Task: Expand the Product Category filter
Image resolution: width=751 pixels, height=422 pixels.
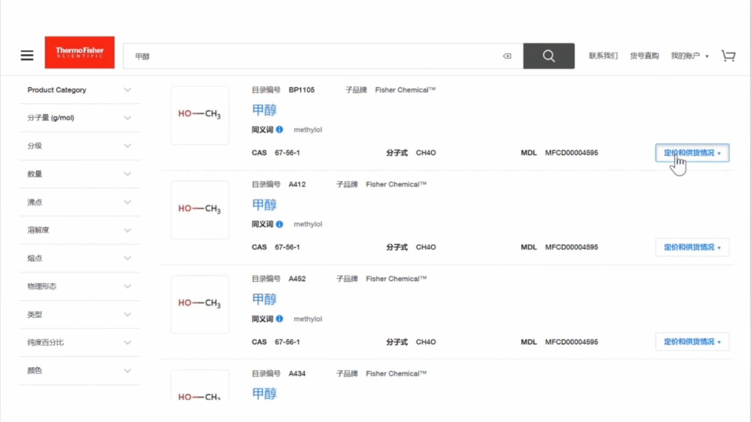Action: click(79, 90)
